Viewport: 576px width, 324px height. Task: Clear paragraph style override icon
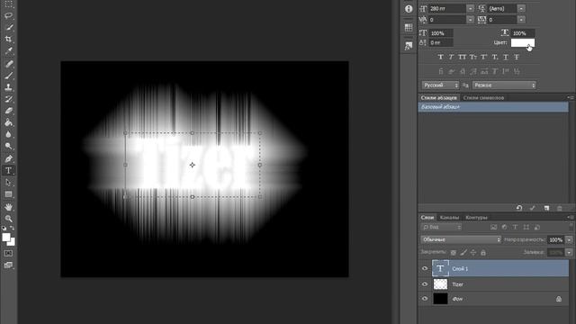click(519, 208)
